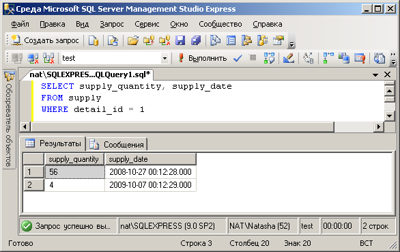400x252 pixels.
Task: Open the Файл menu
Action: coord(20,24)
